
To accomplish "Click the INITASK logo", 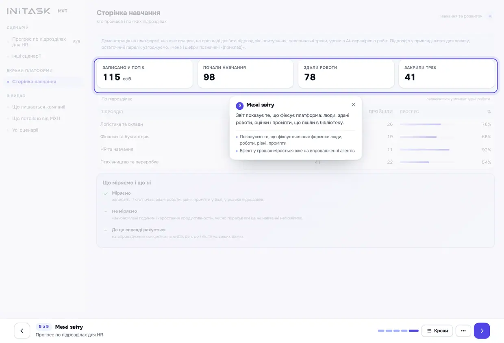I will 28,11.
